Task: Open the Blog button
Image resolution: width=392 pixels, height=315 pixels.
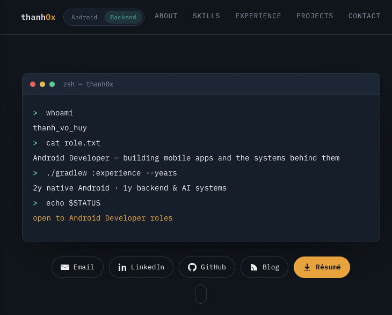Action: pyautogui.click(x=264, y=267)
